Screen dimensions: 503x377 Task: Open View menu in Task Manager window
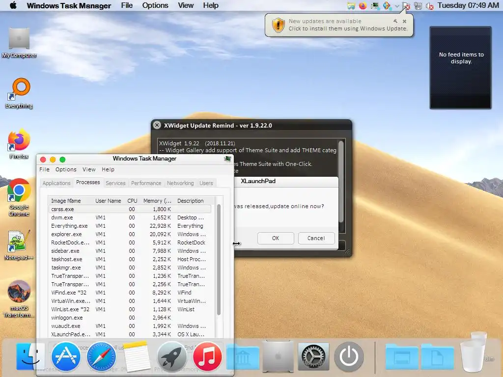pyautogui.click(x=89, y=169)
